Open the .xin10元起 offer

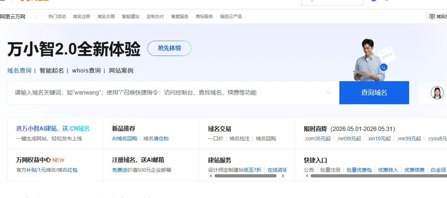(379, 138)
